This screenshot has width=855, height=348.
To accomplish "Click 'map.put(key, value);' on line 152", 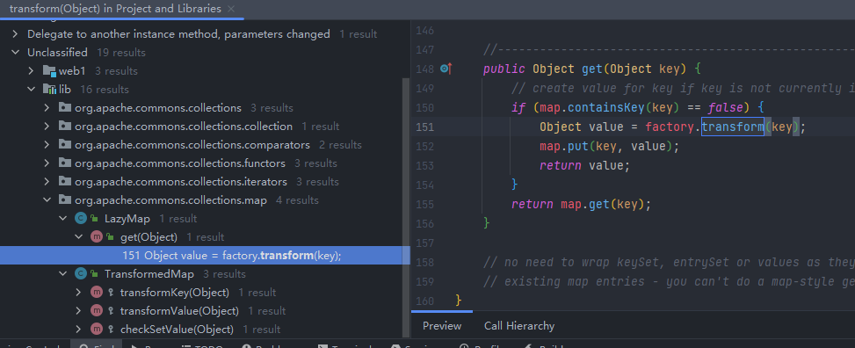I will click(610, 146).
